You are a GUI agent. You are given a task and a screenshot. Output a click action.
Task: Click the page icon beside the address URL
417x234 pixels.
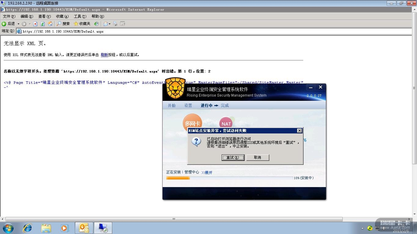coord(19,31)
